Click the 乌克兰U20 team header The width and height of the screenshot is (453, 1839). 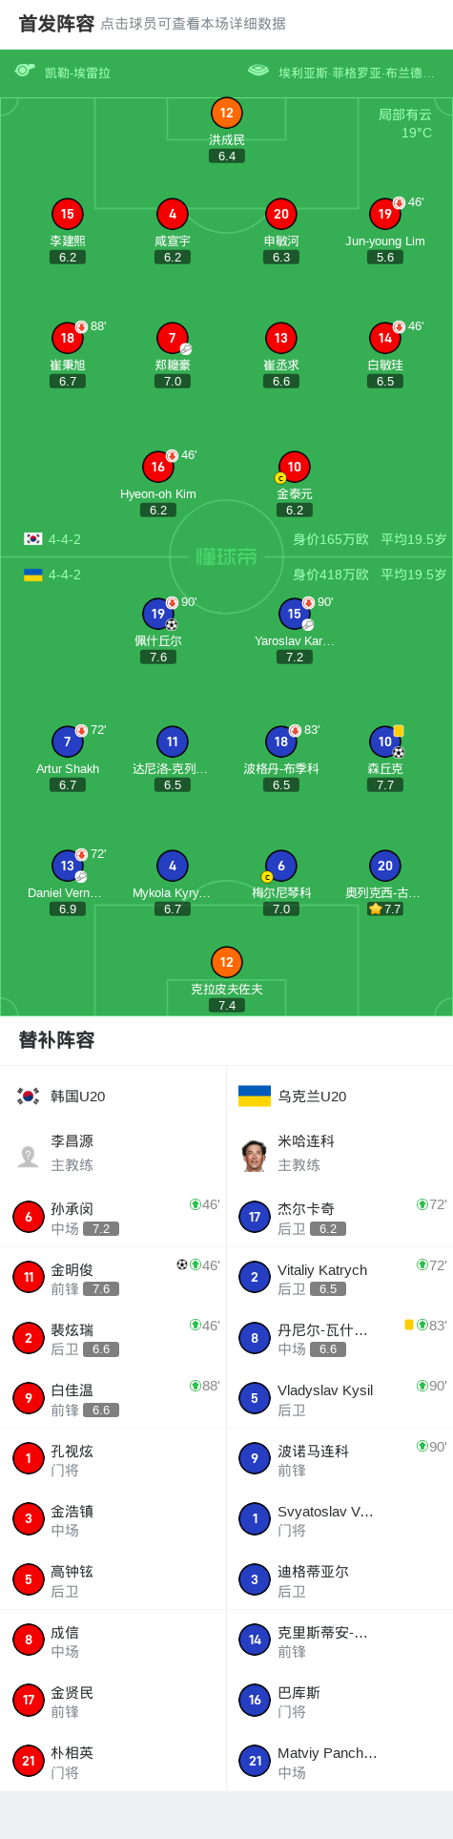click(x=293, y=1096)
